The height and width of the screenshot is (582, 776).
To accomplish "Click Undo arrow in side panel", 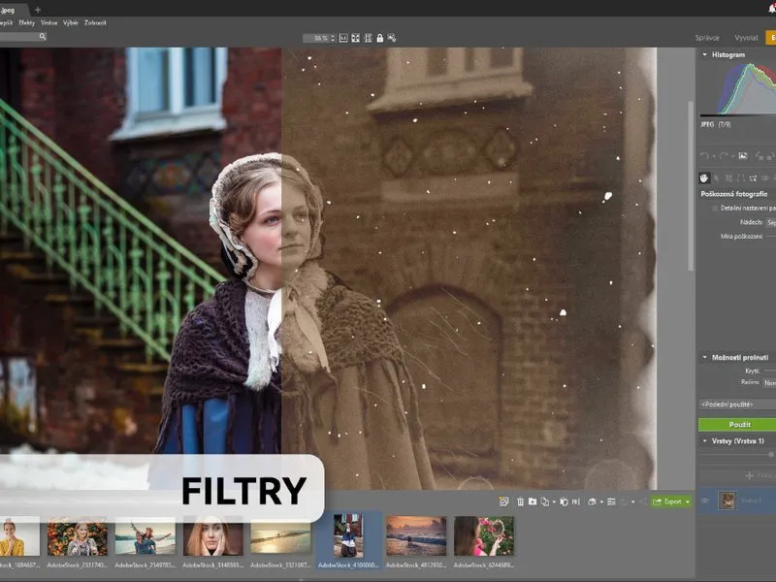I will tap(704, 156).
